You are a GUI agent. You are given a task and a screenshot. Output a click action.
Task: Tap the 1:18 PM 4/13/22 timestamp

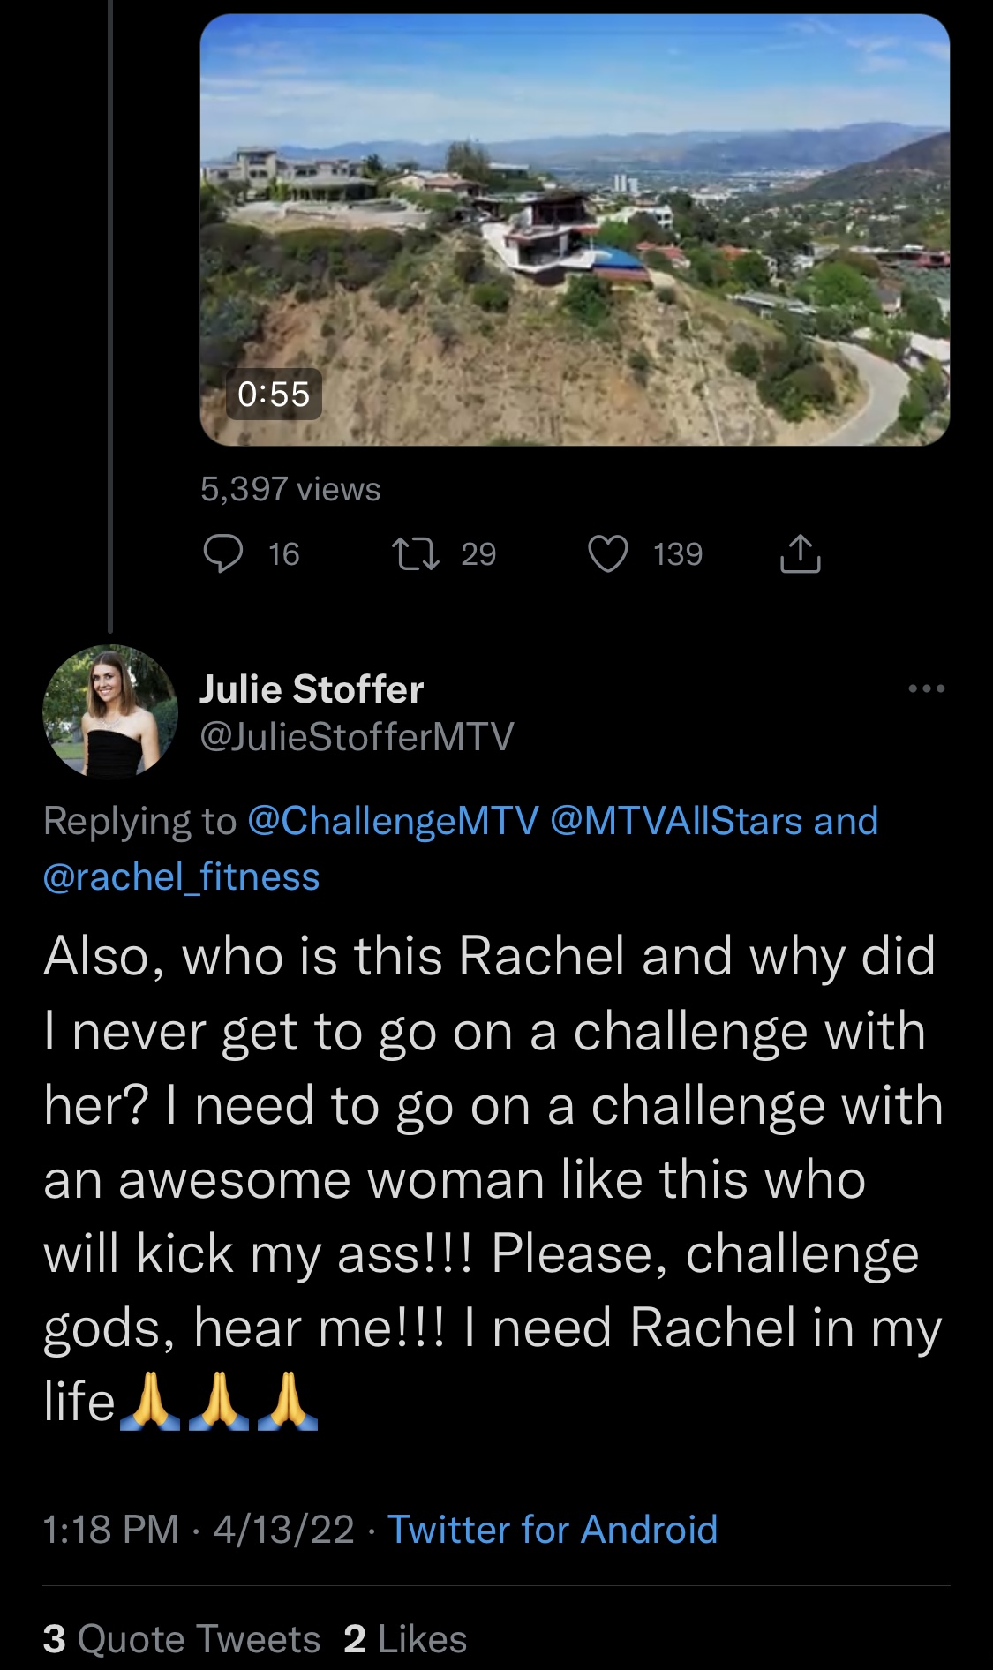click(x=199, y=1530)
